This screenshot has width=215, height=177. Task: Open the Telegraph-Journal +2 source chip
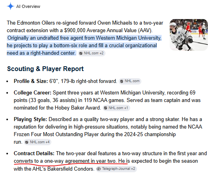[x=116, y=169]
